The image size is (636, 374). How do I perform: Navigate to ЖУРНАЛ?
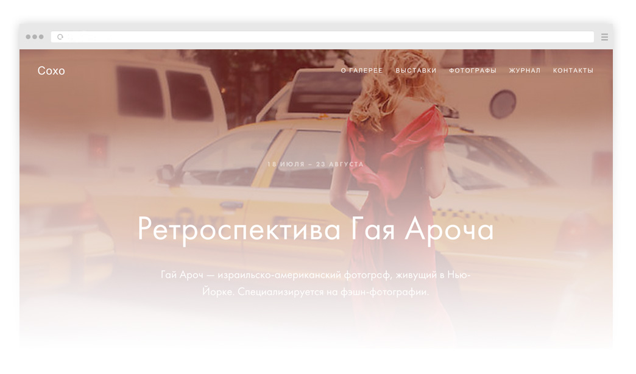click(x=525, y=71)
